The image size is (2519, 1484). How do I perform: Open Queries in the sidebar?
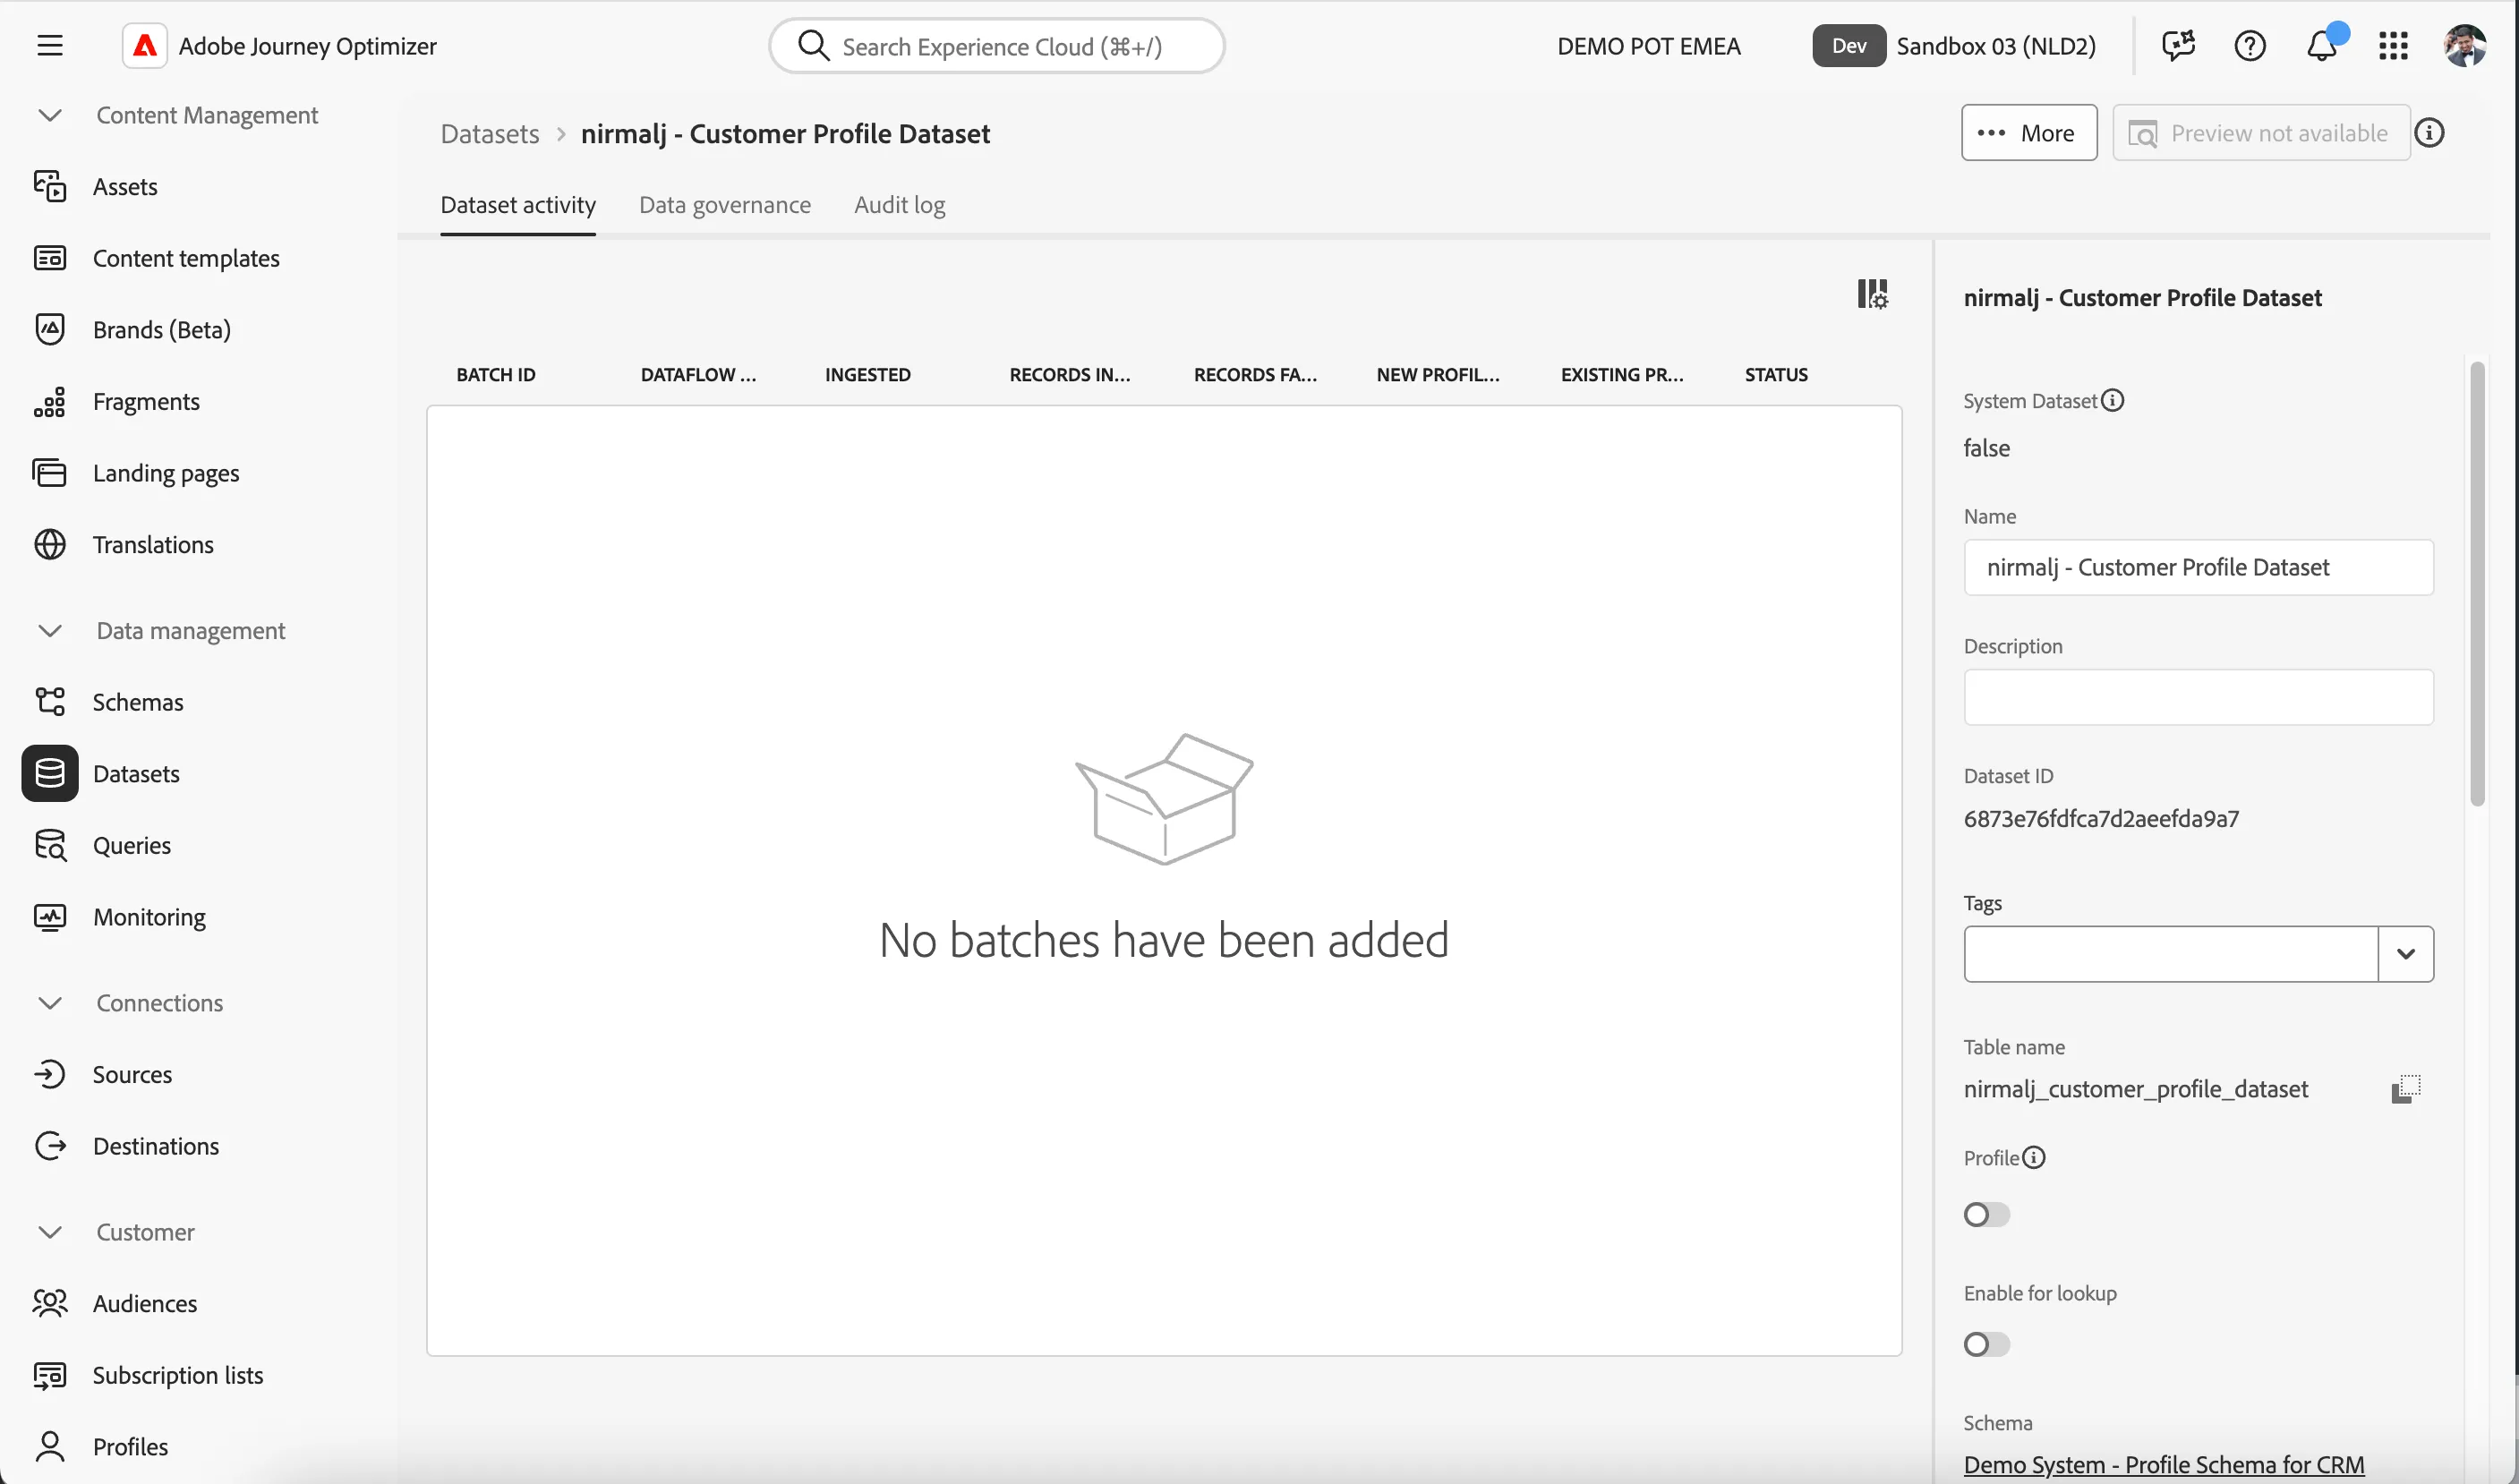coord(132,846)
